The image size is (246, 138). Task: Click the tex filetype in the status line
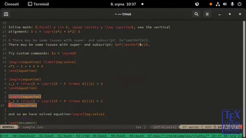point(138,127)
